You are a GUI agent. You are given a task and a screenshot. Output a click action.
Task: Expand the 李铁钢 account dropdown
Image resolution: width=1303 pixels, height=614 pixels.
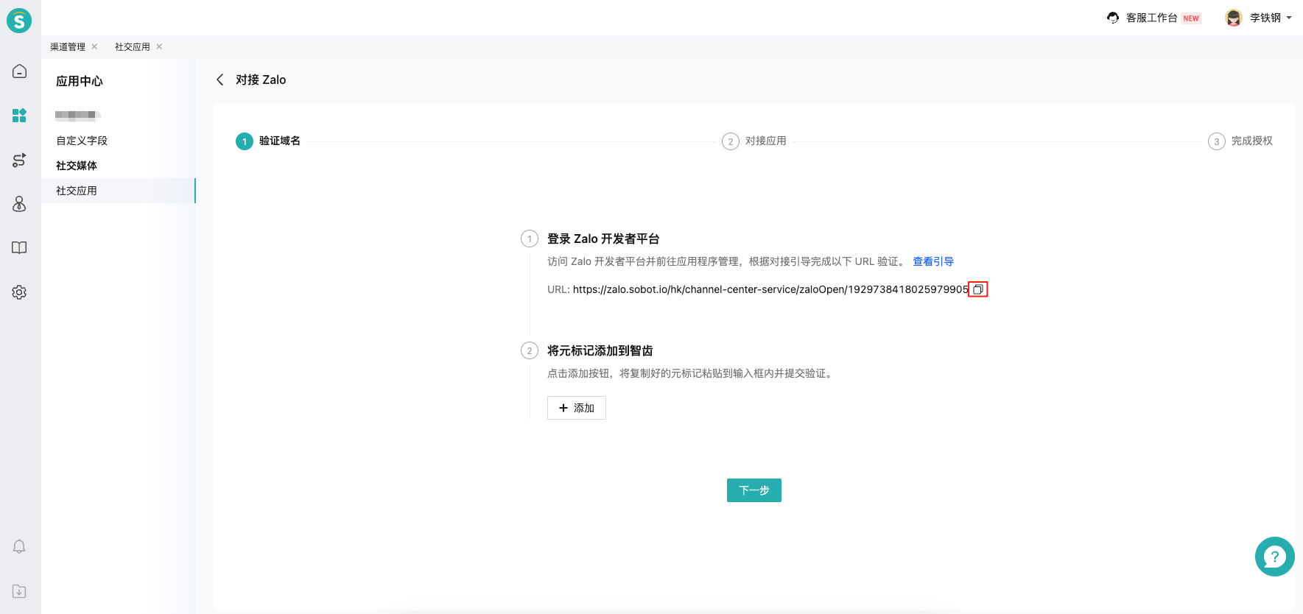coord(1289,18)
